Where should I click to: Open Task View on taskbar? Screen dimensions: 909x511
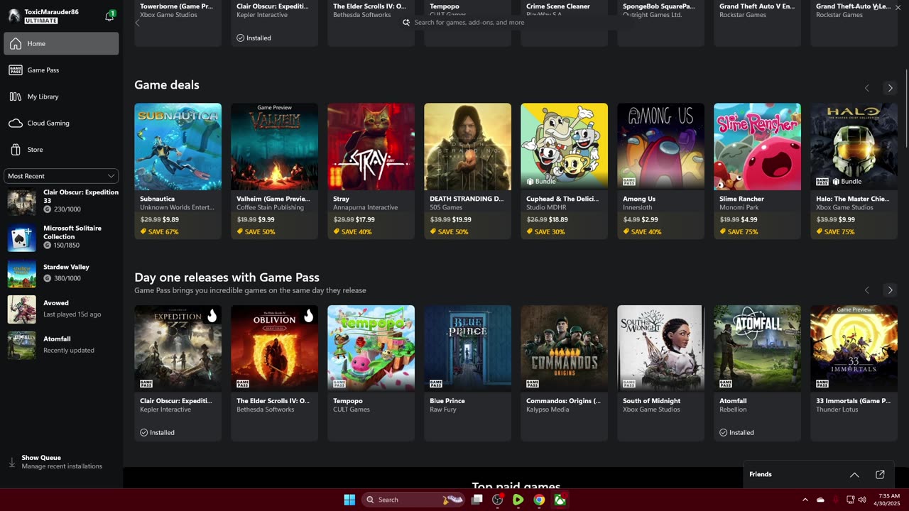click(477, 500)
